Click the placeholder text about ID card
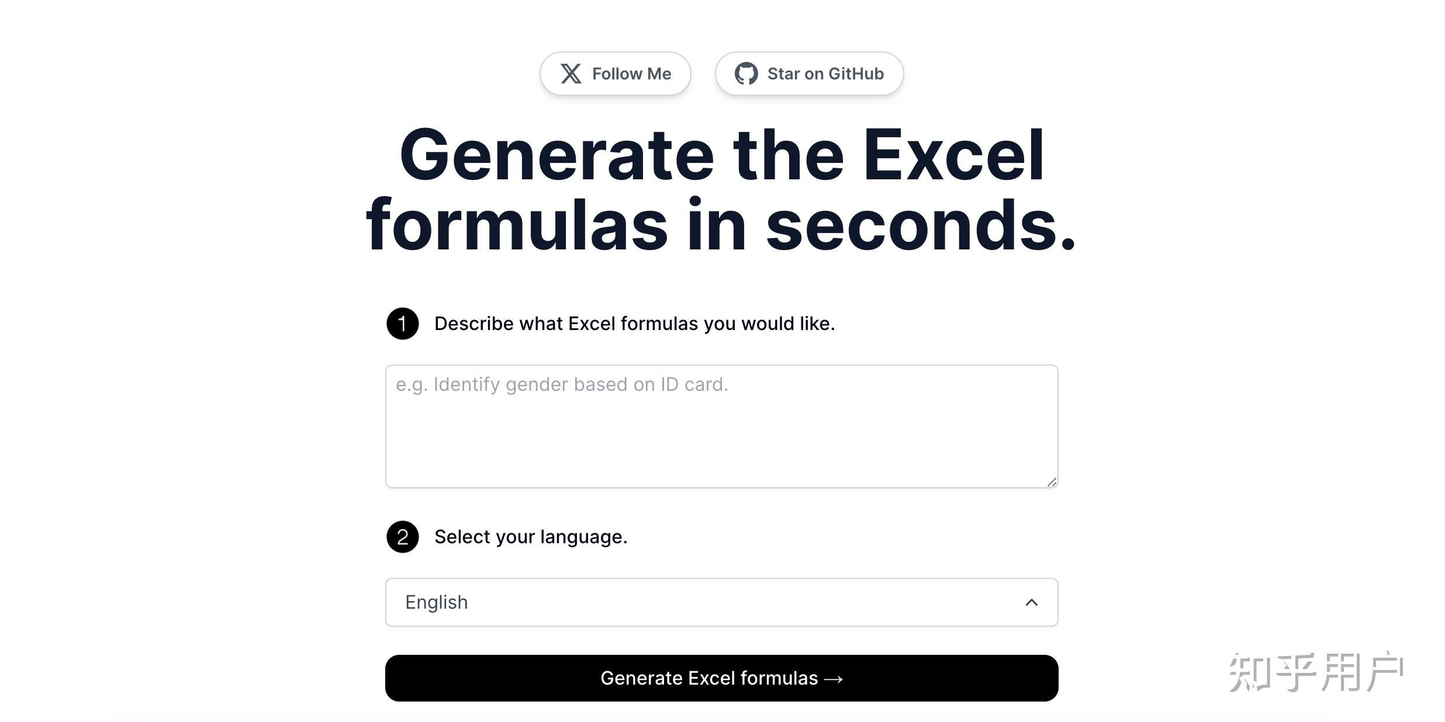This screenshot has width=1445, height=722. click(x=561, y=384)
